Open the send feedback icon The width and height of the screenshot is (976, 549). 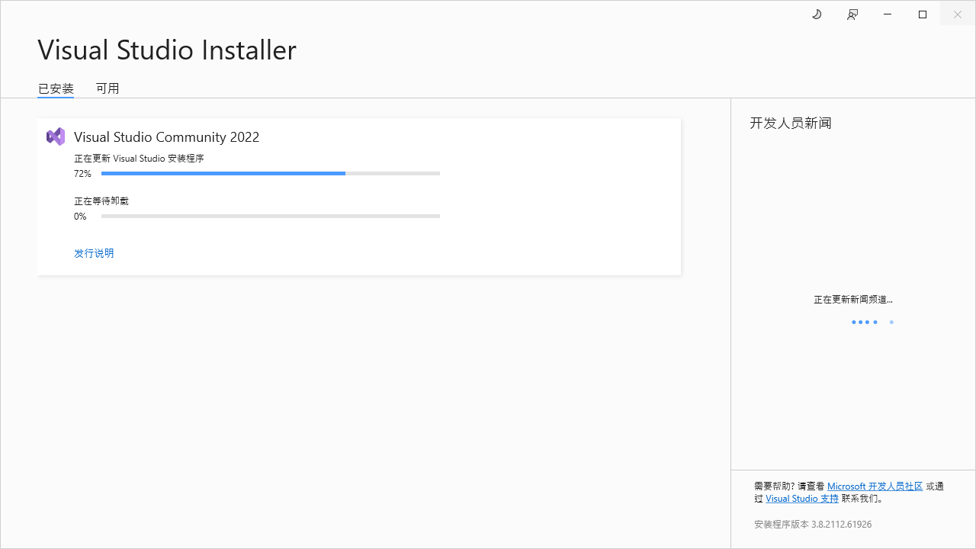[852, 14]
